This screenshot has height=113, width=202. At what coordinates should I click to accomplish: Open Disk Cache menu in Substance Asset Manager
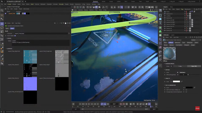[x=26, y=9]
